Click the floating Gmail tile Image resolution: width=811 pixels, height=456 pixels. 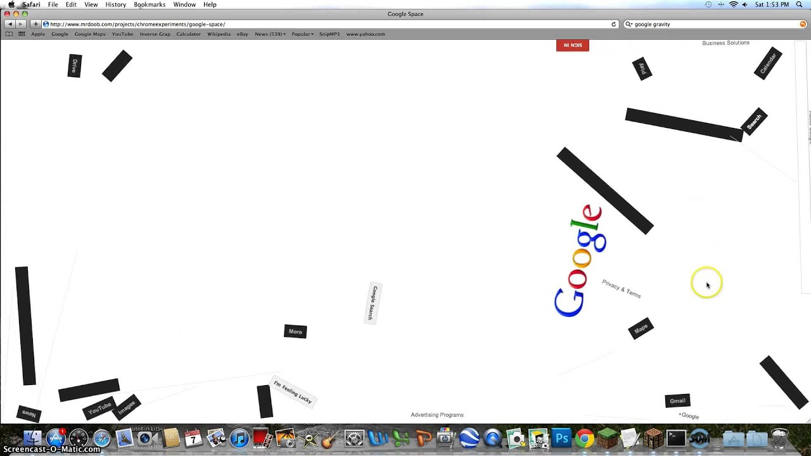click(677, 400)
